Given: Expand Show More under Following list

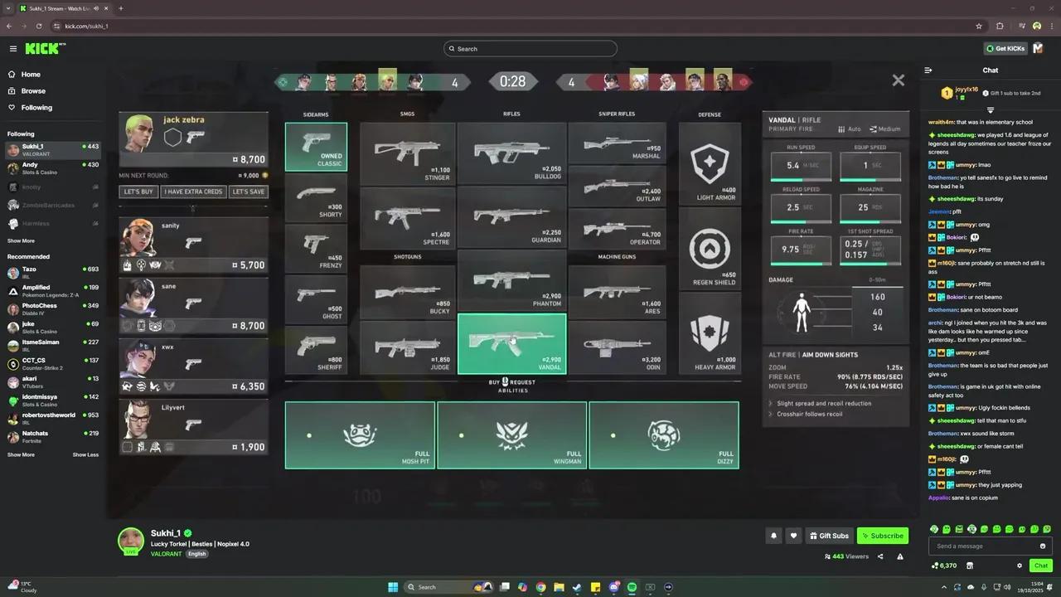Looking at the screenshot, I should pyautogui.click(x=22, y=240).
